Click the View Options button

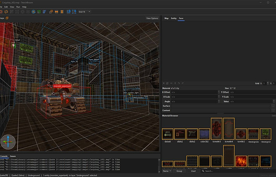click(x=152, y=18)
